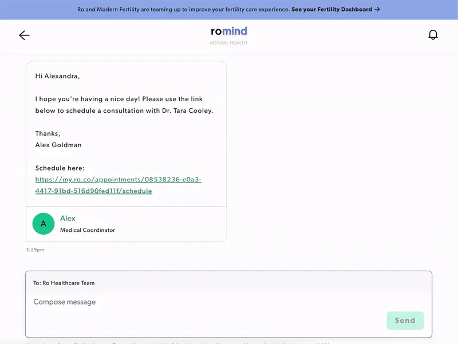458x344 pixels.
Task: Click the Ro and Modern Fertility banner text
Action: (183, 10)
